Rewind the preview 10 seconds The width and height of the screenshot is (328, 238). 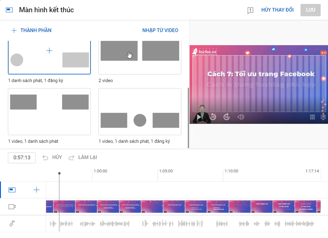[x=213, y=117]
